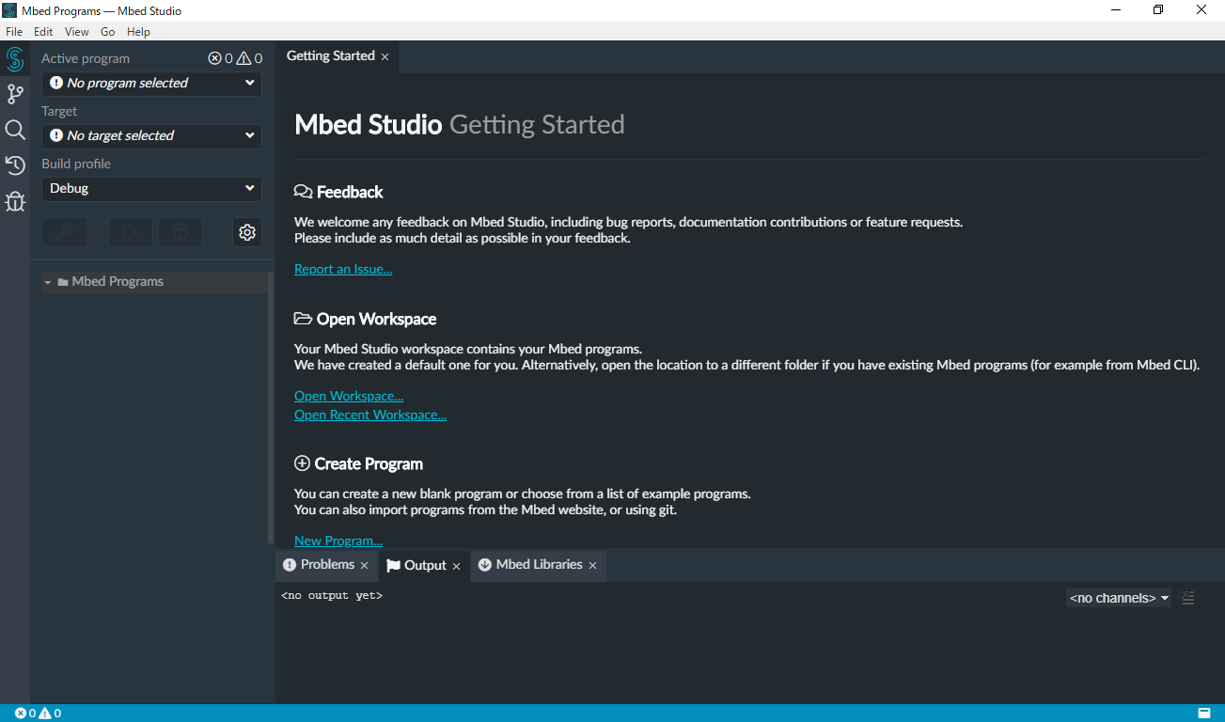Viewport: 1225px width, 722px height.
Task: Open the debug view via the bug icon
Action: coord(15,201)
